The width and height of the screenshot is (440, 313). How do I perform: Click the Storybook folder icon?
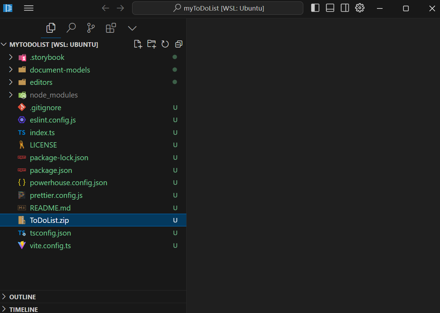click(x=22, y=57)
